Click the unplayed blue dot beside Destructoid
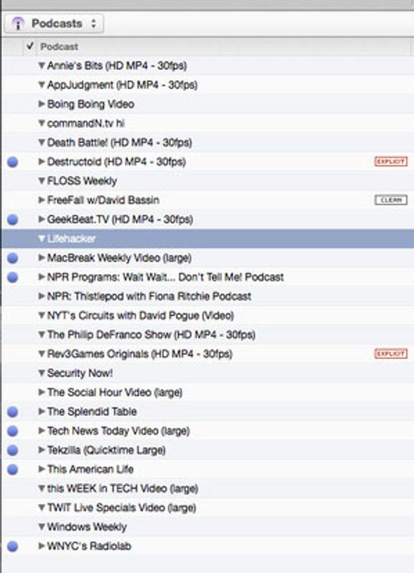Screen dimensions: 414x573 pos(13,162)
